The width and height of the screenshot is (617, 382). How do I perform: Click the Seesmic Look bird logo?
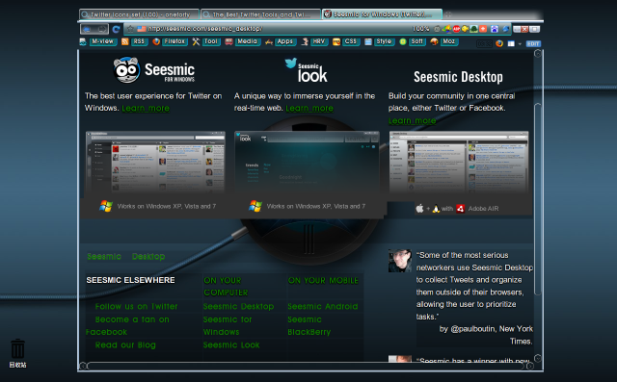307,70
